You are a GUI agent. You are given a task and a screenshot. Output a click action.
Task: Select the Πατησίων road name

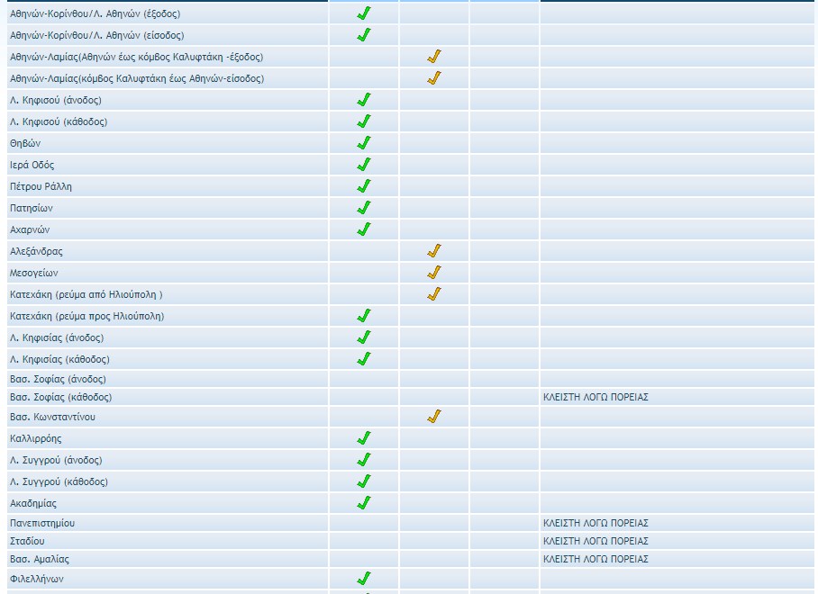[32, 208]
